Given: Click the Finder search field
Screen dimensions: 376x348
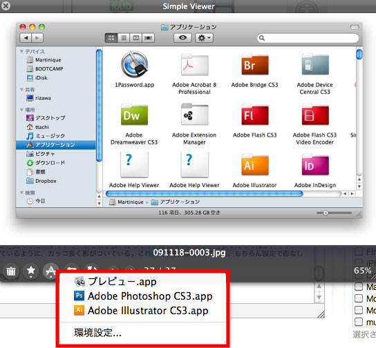Looking at the screenshot, I should (x=308, y=38).
